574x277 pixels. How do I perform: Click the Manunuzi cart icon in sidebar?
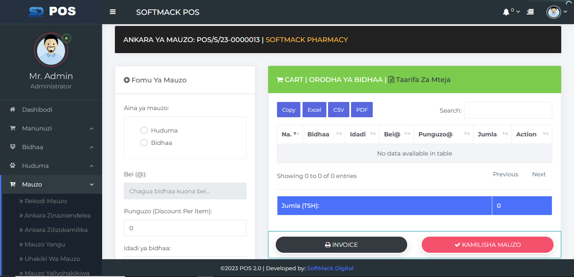pos(13,128)
